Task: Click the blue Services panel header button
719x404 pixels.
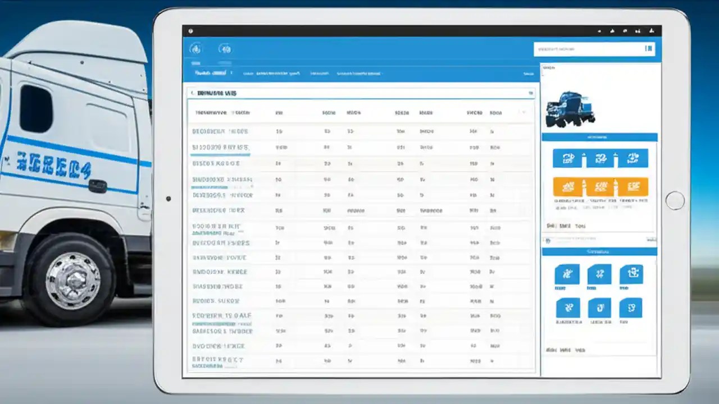Action: (599, 251)
